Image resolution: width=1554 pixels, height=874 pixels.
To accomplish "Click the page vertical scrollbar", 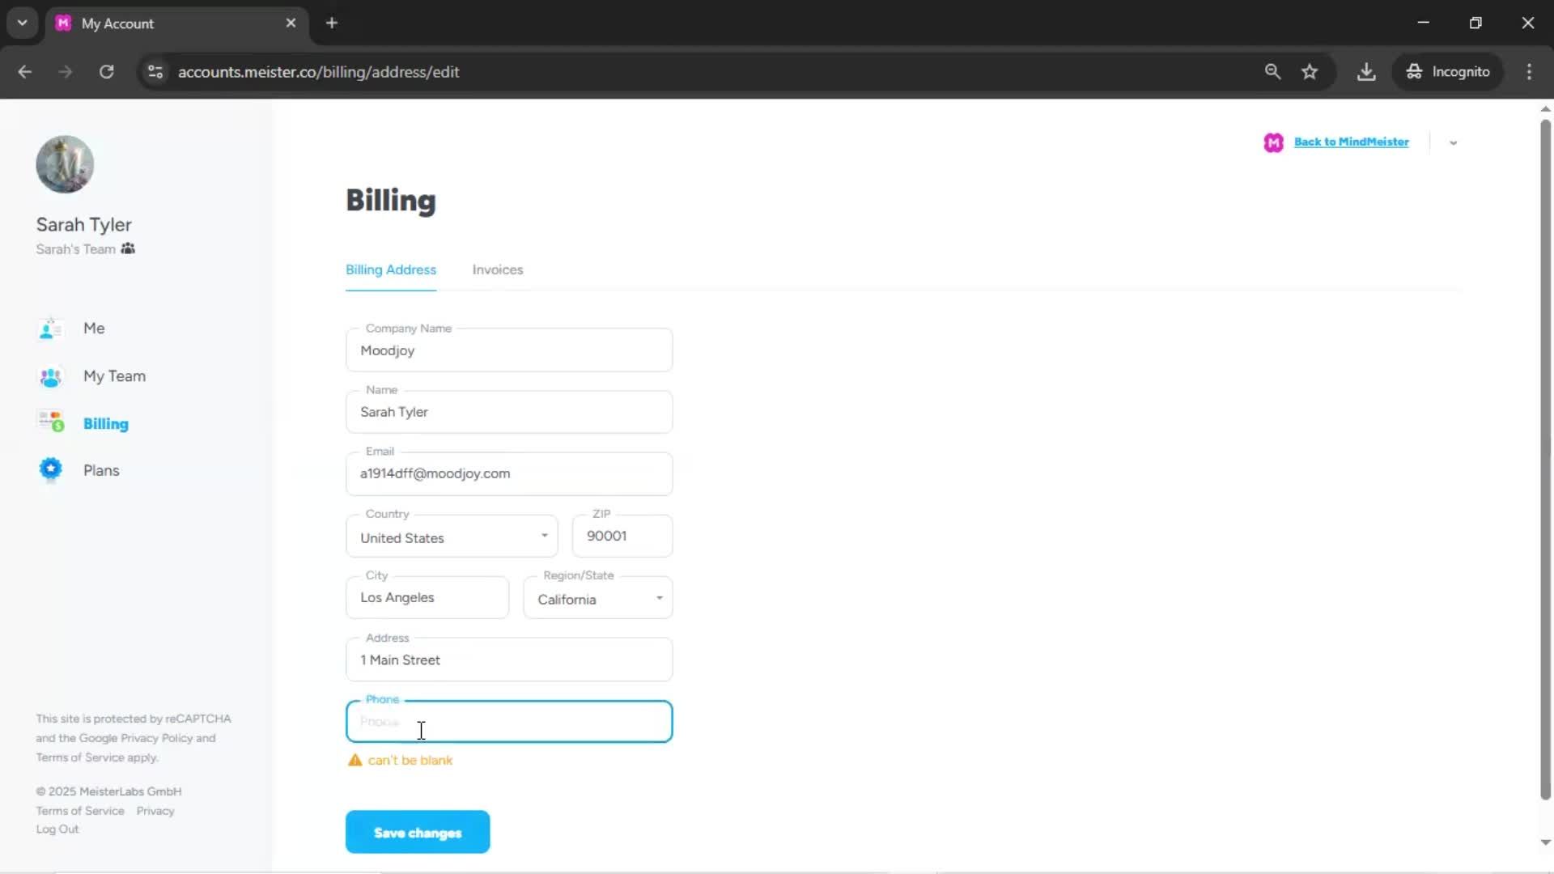I will click(1545, 460).
